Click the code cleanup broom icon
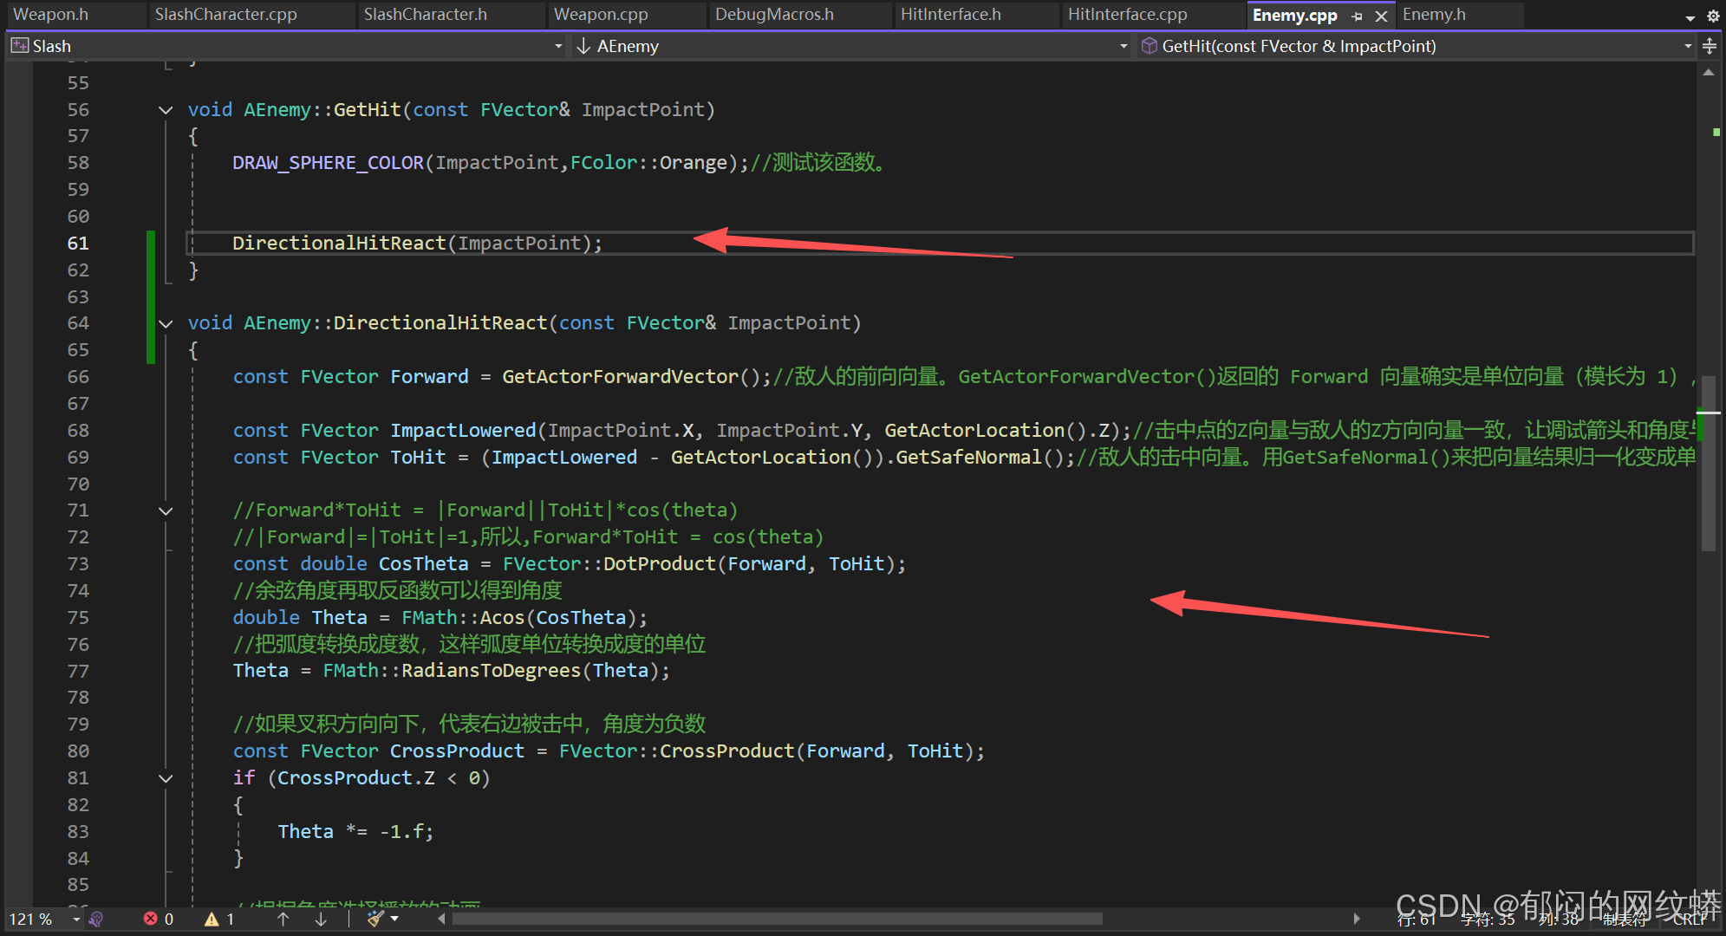The height and width of the screenshot is (936, 1726). pyautogui.click(x=375, y=919)
